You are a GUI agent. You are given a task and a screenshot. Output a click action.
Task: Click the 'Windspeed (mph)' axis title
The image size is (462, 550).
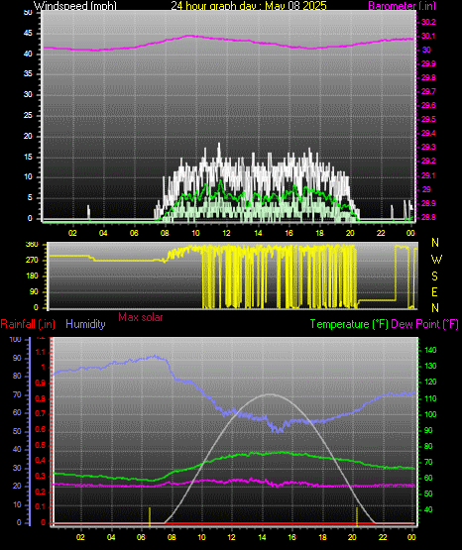pos(75,6)
